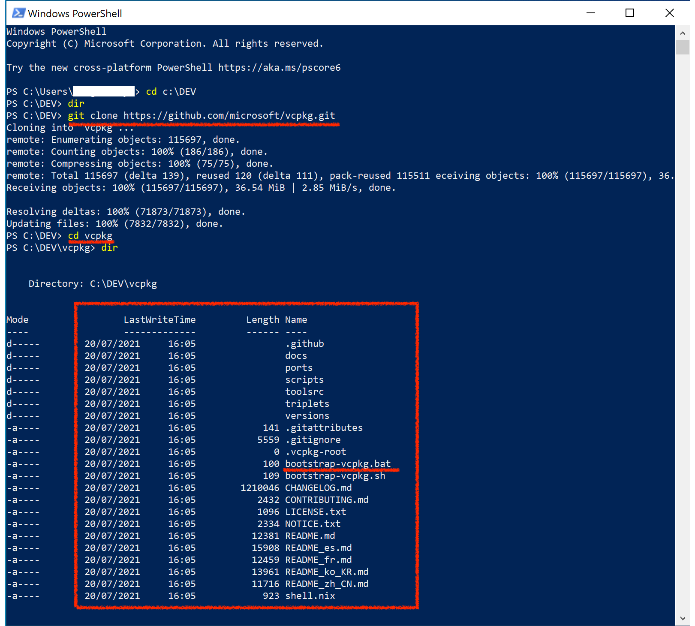Click the Windows PowerShell title text
Image resolution: width=695 pixels, height=626 pixels.
(75, 14)
